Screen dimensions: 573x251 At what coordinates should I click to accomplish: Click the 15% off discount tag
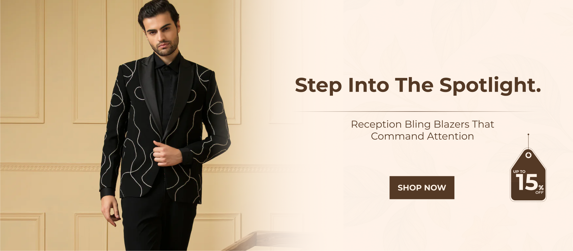528,175
